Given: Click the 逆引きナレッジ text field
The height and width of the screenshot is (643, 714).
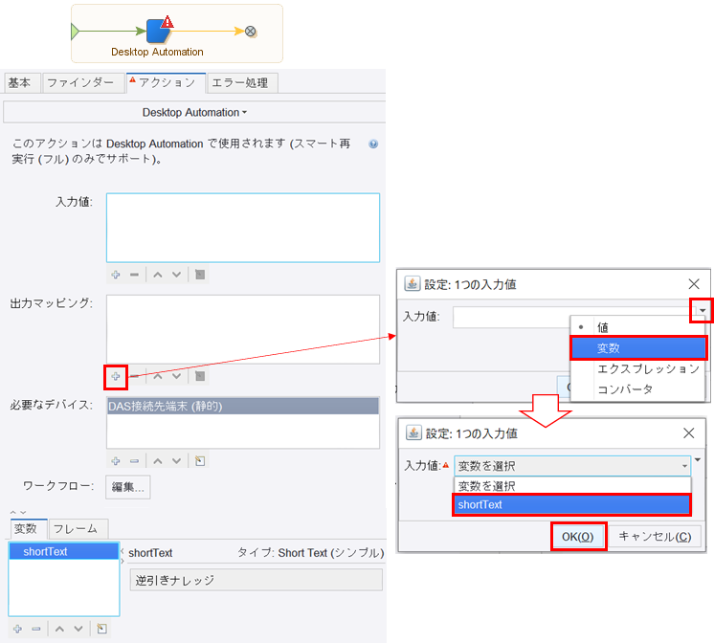Looking at the screenshot, I should (256, 580).
